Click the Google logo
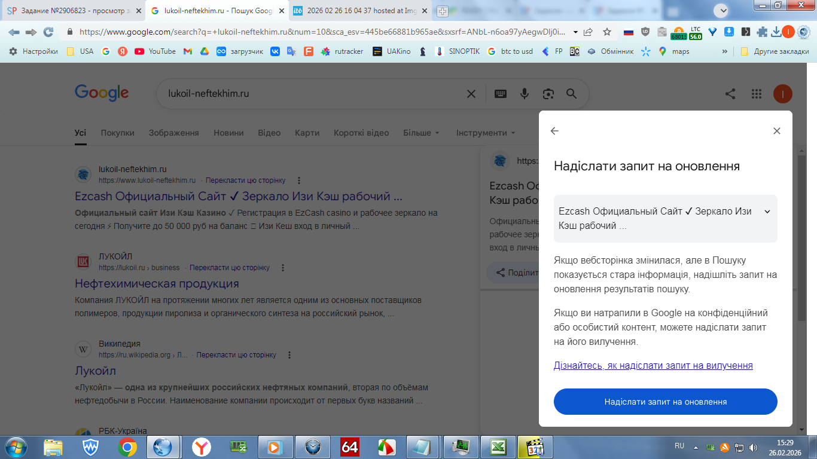The height and width of the screenshot is (459, 817). [x=102, y=93]
